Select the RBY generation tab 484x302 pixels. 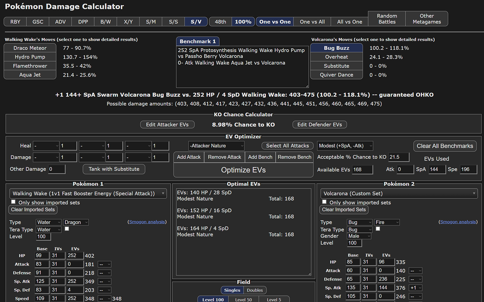[x=15, y=22]
